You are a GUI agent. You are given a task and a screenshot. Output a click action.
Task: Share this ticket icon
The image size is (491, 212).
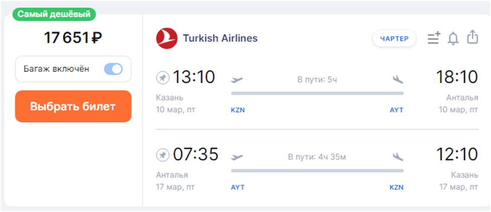pos(472,37)
